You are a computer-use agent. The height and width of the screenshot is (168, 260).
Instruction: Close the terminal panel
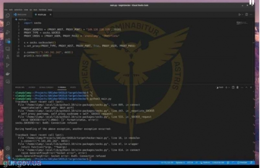[251, 87]
